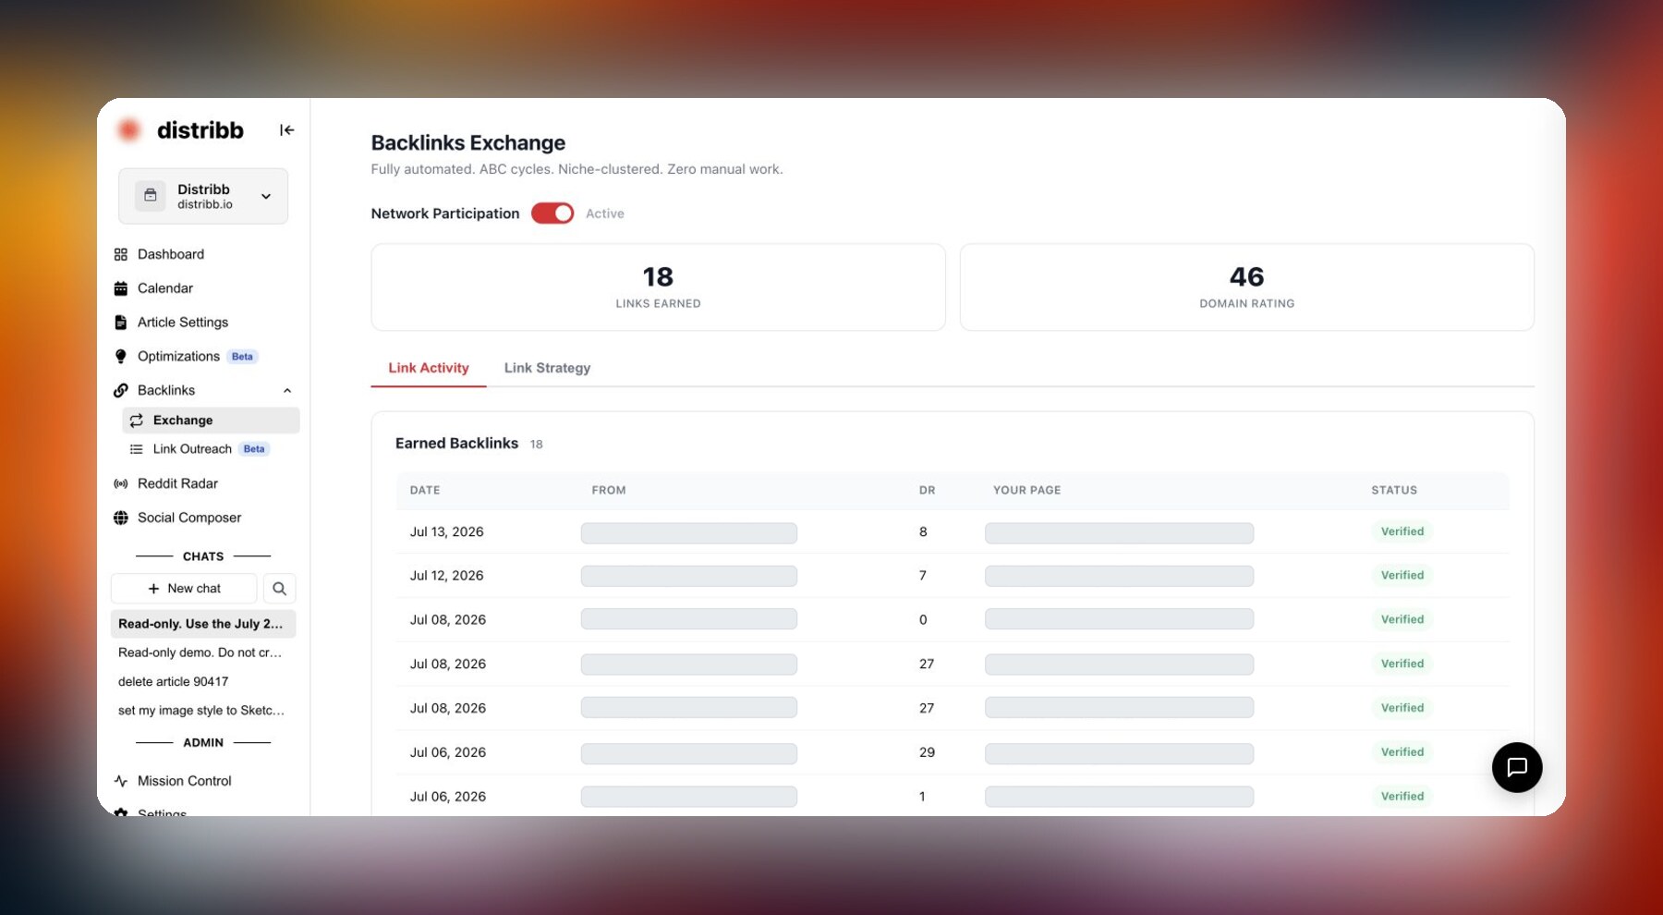
Task: Click the Earned Backlinks count 18
Action: point(537,445)
